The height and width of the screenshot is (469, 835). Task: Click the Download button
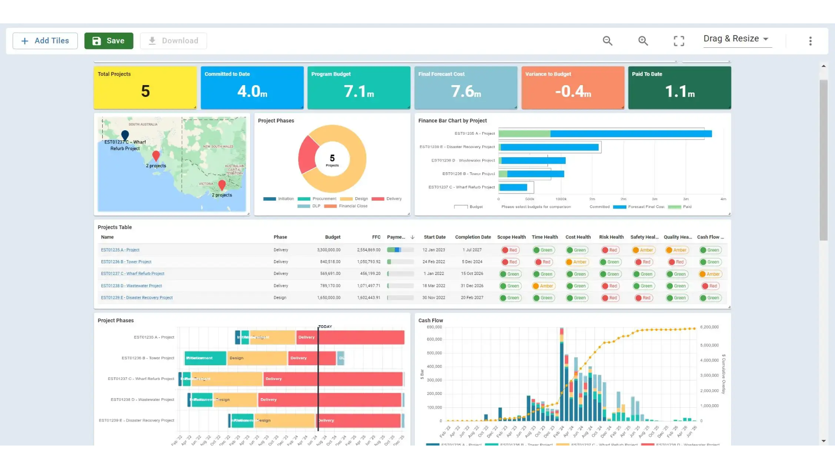(173, 41)
